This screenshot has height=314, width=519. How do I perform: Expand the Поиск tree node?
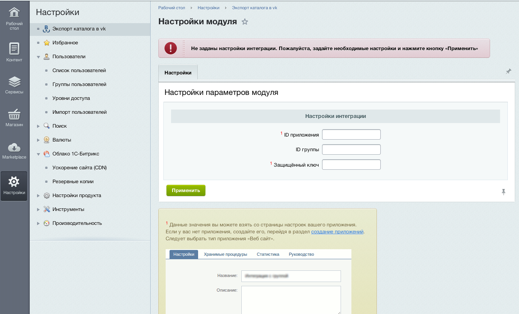(38, 126)
